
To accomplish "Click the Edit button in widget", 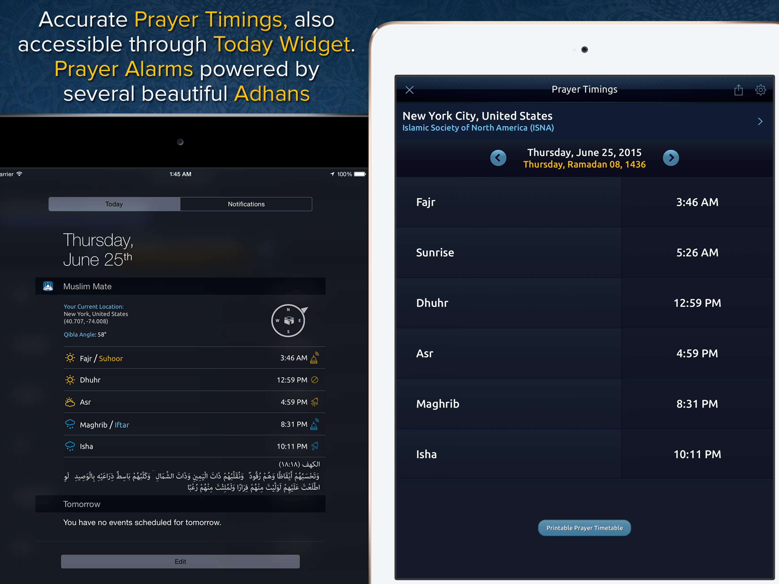I will click(x=180, y=561).
